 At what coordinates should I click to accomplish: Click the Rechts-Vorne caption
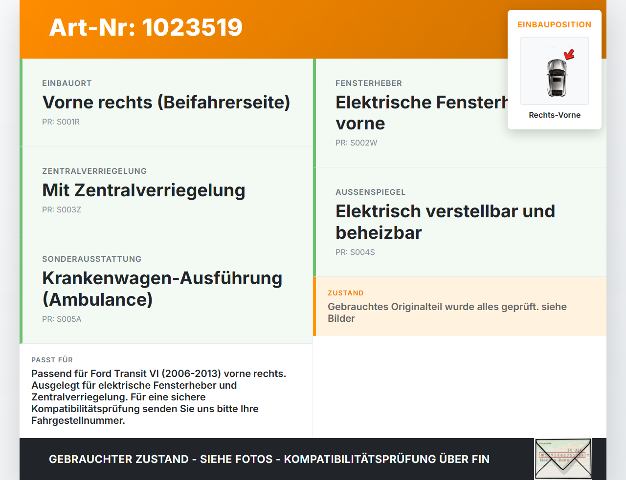pyautogui.click(x=555, y=115)
